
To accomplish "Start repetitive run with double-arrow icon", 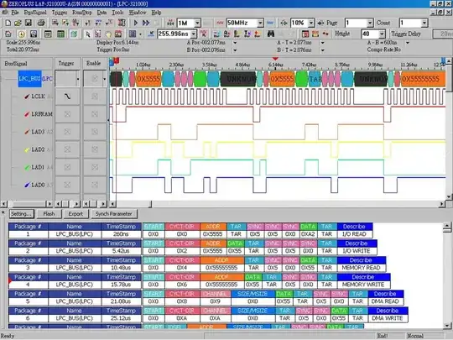I will pos(146,23).
